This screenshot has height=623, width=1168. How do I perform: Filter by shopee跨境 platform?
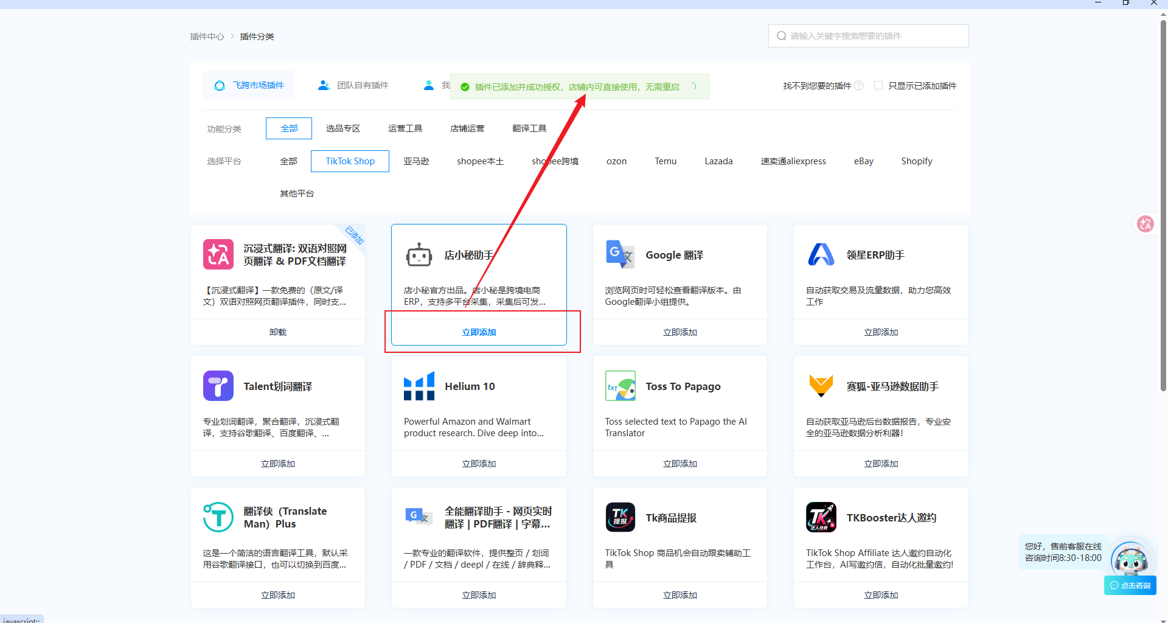(x=555, y=161)
